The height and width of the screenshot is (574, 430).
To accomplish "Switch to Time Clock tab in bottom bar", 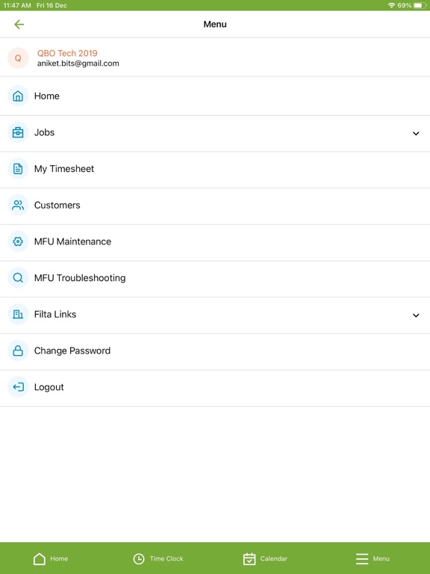I will click(x=158, y=558).
